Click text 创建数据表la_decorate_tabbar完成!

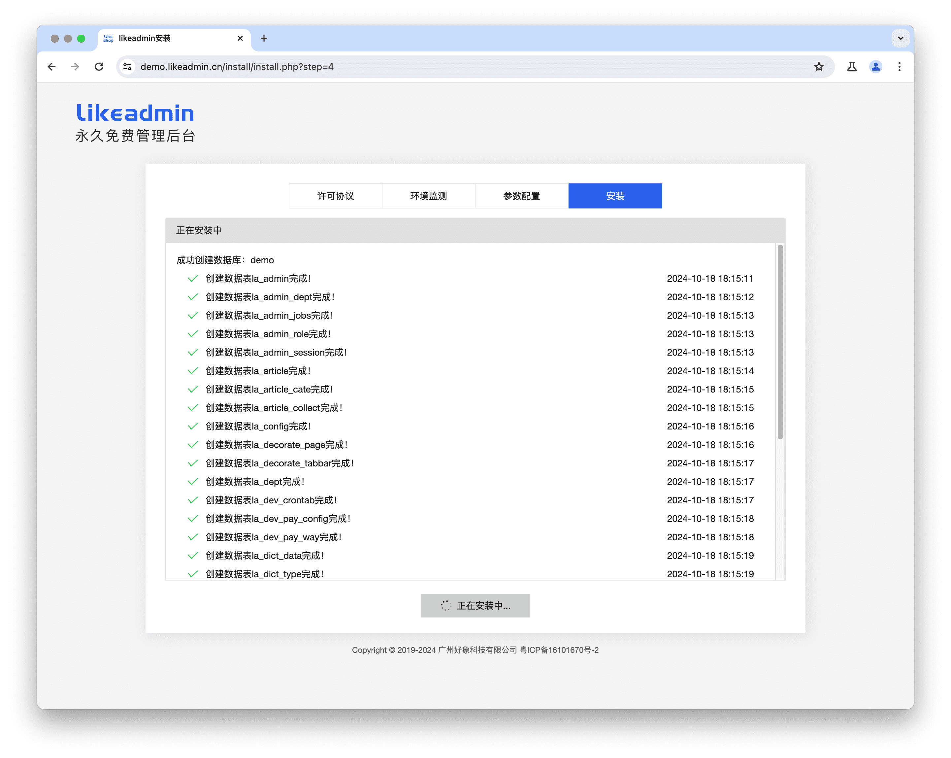click(279, 463)
